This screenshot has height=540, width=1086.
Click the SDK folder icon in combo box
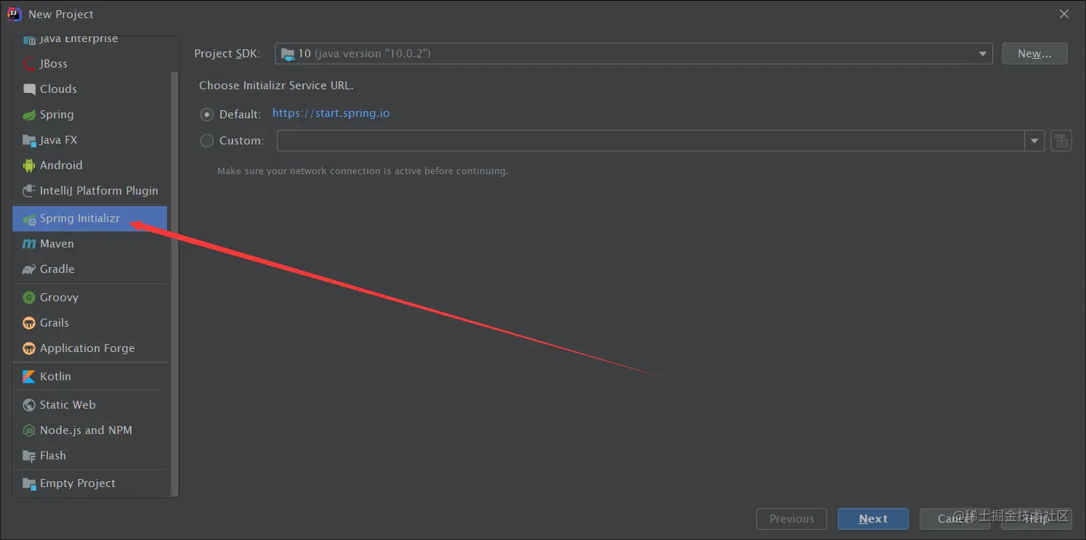[x=288, y=54]
